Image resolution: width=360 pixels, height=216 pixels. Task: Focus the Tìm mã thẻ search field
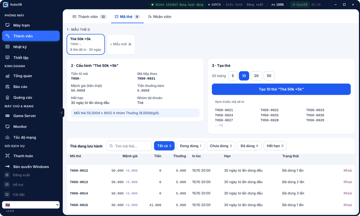point(129,146)
